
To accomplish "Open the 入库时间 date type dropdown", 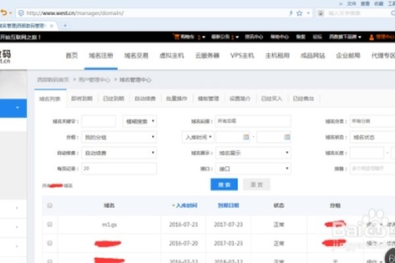I will [198, 137].
